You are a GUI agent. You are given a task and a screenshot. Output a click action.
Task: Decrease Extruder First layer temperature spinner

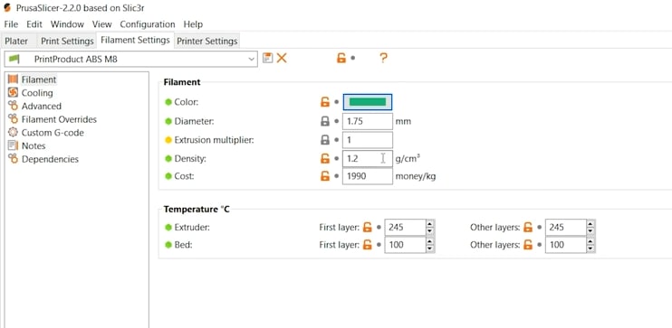430,231
